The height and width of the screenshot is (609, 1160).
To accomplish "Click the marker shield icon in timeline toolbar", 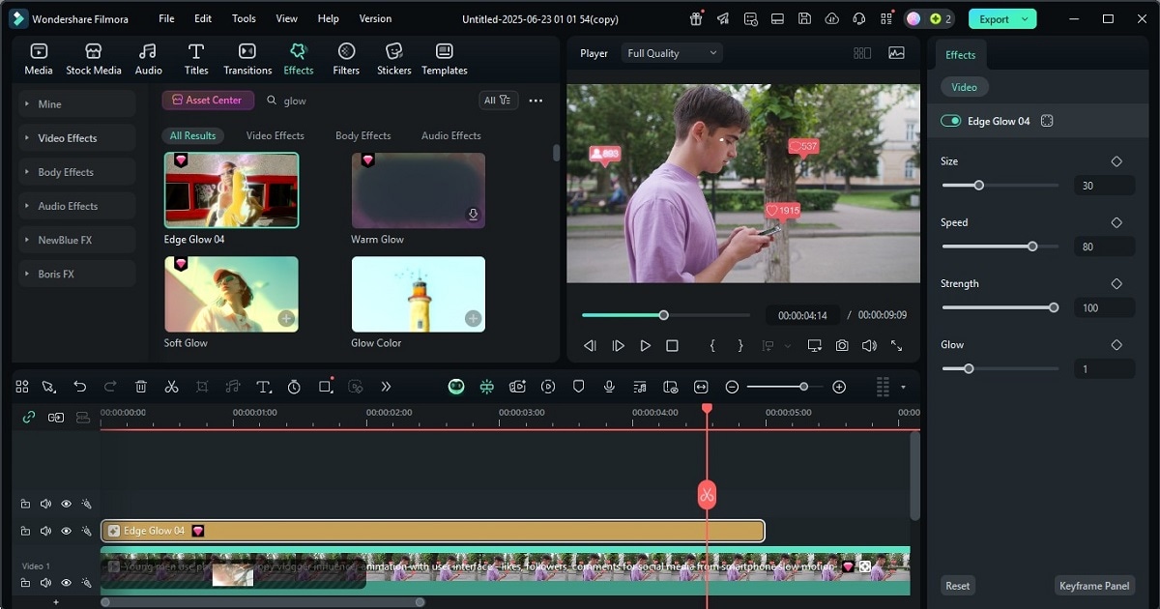I will (578, 387).
